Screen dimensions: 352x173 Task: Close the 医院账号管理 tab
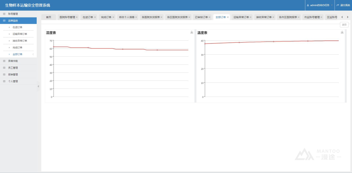[77, 17]
